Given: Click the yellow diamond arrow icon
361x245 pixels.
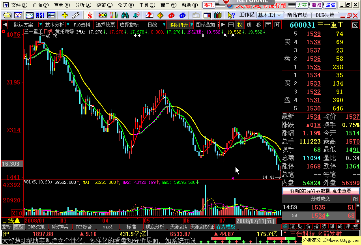Looking at the screenshot, I should 160,15.
